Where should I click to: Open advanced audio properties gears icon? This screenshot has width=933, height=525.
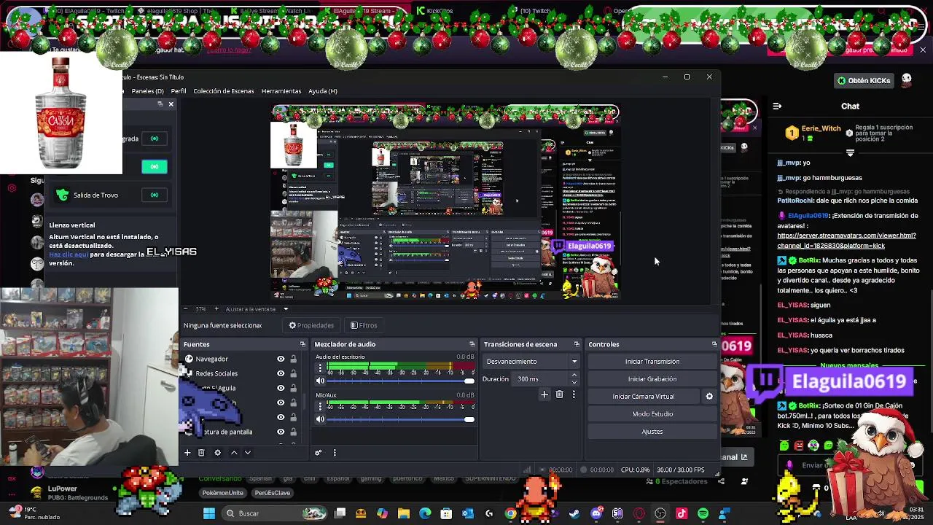click(319, 452)
